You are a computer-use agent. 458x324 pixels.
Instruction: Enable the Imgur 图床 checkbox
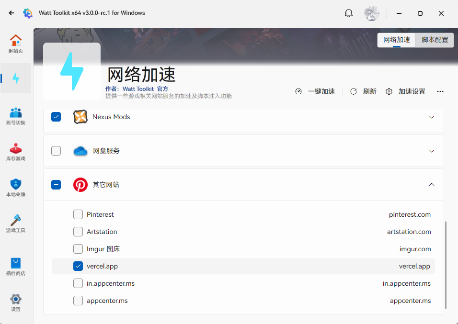[x=78, y=249]
